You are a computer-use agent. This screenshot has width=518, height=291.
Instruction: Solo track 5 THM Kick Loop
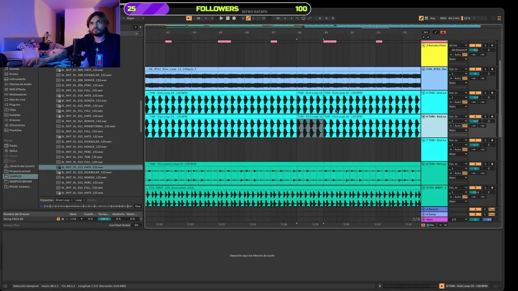(485, 93)
